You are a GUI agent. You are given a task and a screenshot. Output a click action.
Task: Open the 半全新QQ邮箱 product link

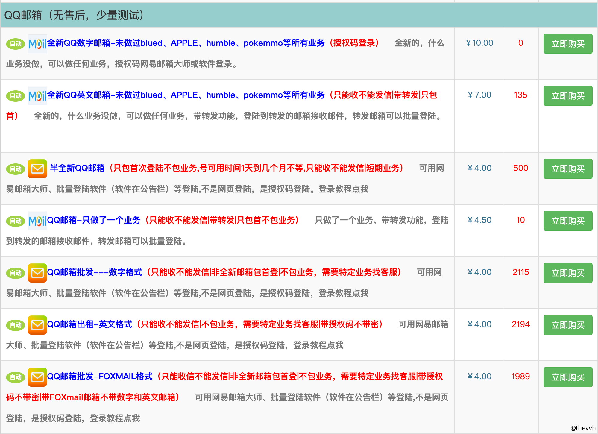(x=77, y=168)
